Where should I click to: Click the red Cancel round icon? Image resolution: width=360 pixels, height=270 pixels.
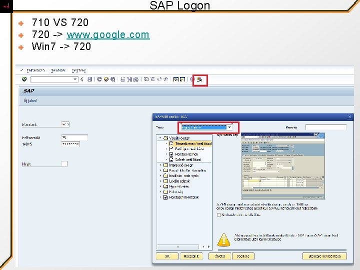[112, 79]
